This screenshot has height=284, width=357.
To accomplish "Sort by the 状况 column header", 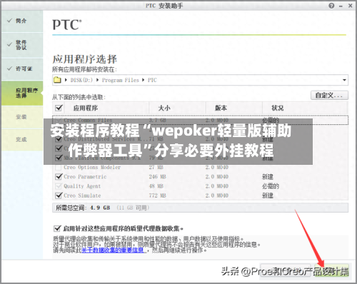I will point(278,108).
